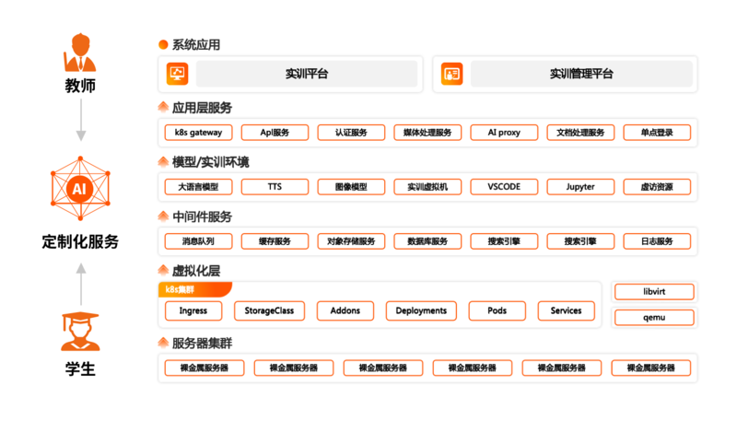This screenshot has width=737, height=421.
Task: Click the orange dot beside 系统应用
Action: tap(163, 44)
